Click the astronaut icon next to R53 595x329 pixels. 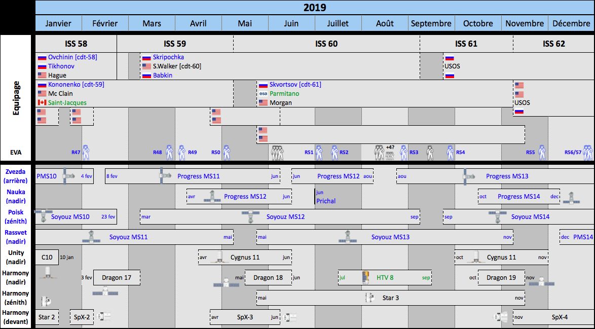[404, 153]
